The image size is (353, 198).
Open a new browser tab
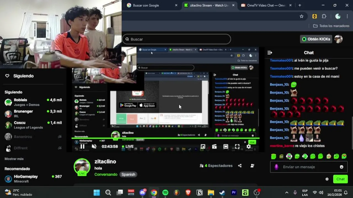[x=300, y=5]
